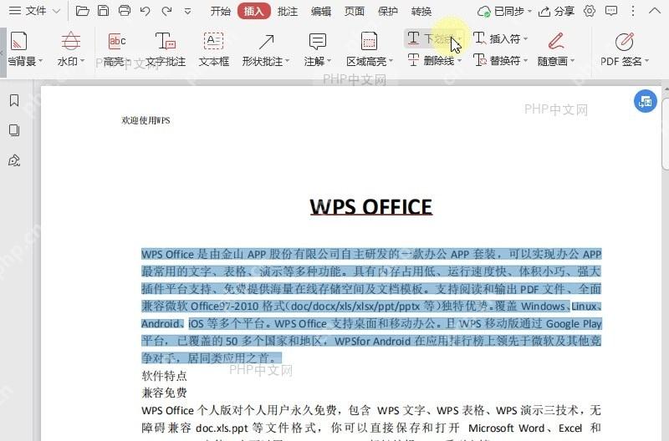Image resolution: width=669 pixels, height=441 pixels.
Task: Switch to the 批注 tab
Action: 288,11
